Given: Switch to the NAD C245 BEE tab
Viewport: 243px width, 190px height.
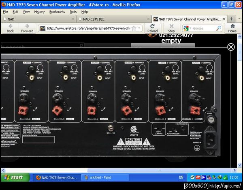Looking at the screenshot, I should (x=114, y=19).
